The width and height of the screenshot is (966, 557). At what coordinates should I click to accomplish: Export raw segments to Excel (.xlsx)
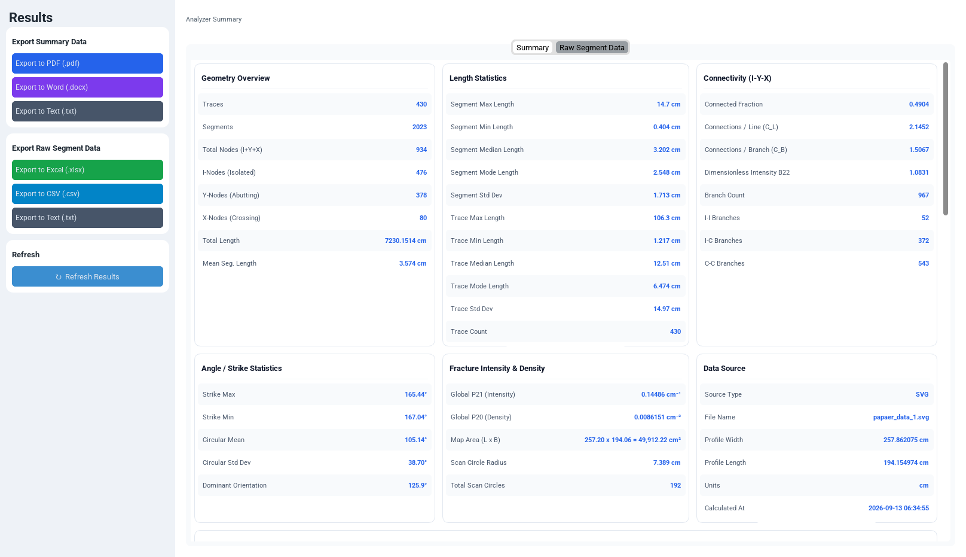(x=87, y=170)
